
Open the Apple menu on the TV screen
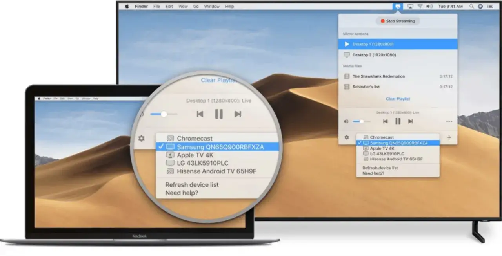point(127,6)
